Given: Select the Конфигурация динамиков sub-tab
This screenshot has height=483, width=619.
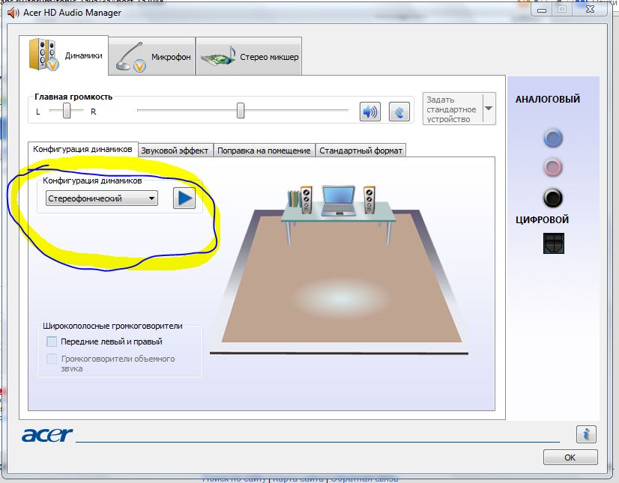Looking at the screenshot, I should tap(82, 149).
